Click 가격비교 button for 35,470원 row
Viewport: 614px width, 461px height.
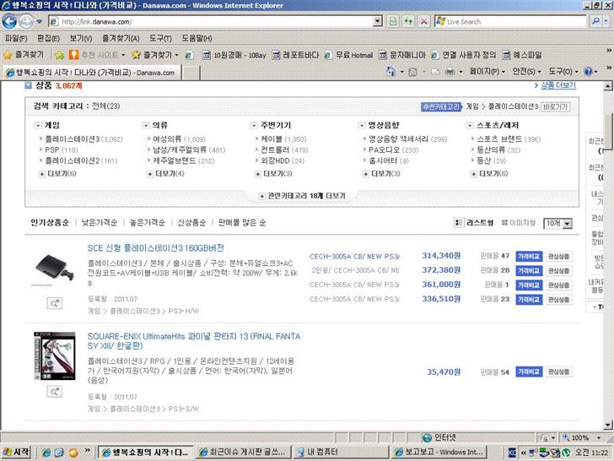529,372
